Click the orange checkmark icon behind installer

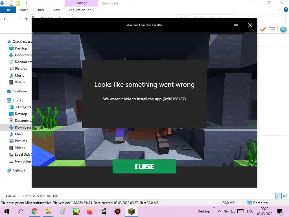[x=263, y=29]
